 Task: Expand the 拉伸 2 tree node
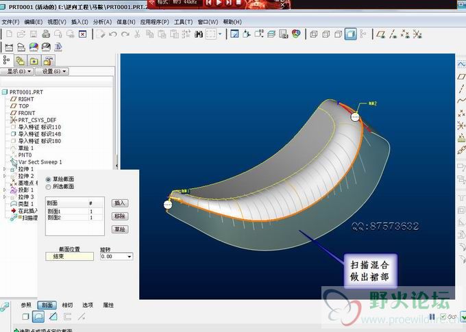pos(5,176)
